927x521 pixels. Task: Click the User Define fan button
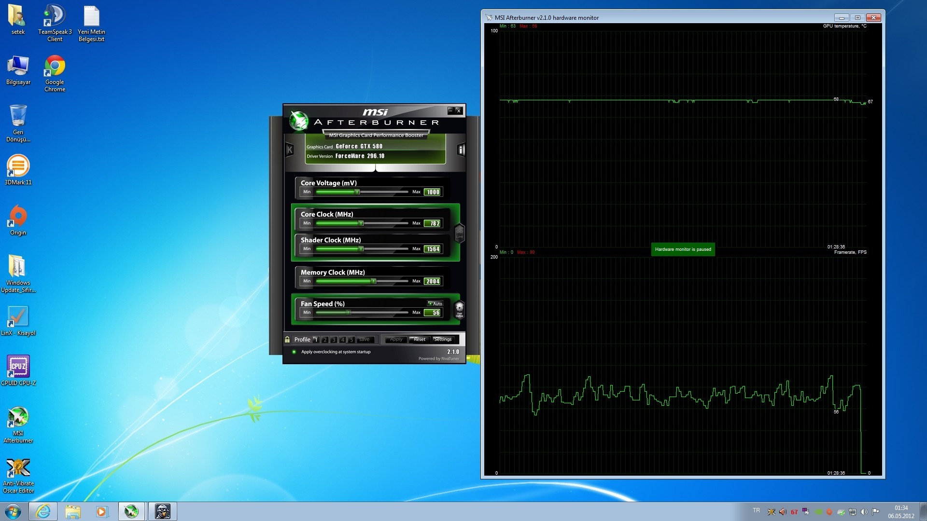459,309
